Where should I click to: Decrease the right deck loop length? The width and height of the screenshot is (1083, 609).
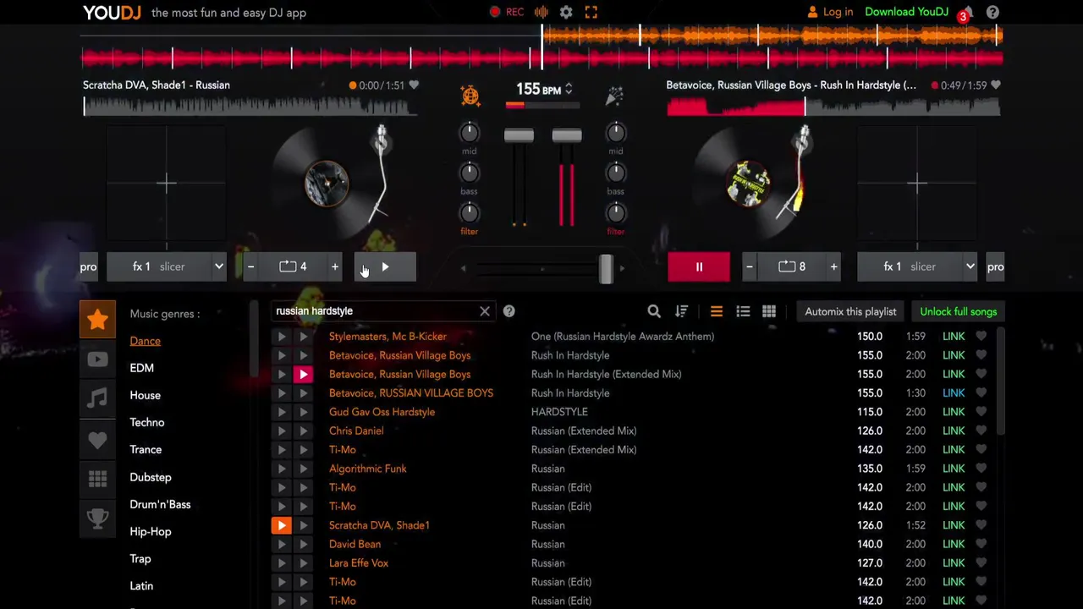click(x=749, y=266)
